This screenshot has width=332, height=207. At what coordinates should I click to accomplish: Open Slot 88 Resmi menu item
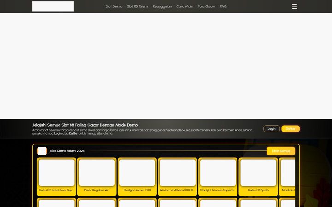click(137, 6)
